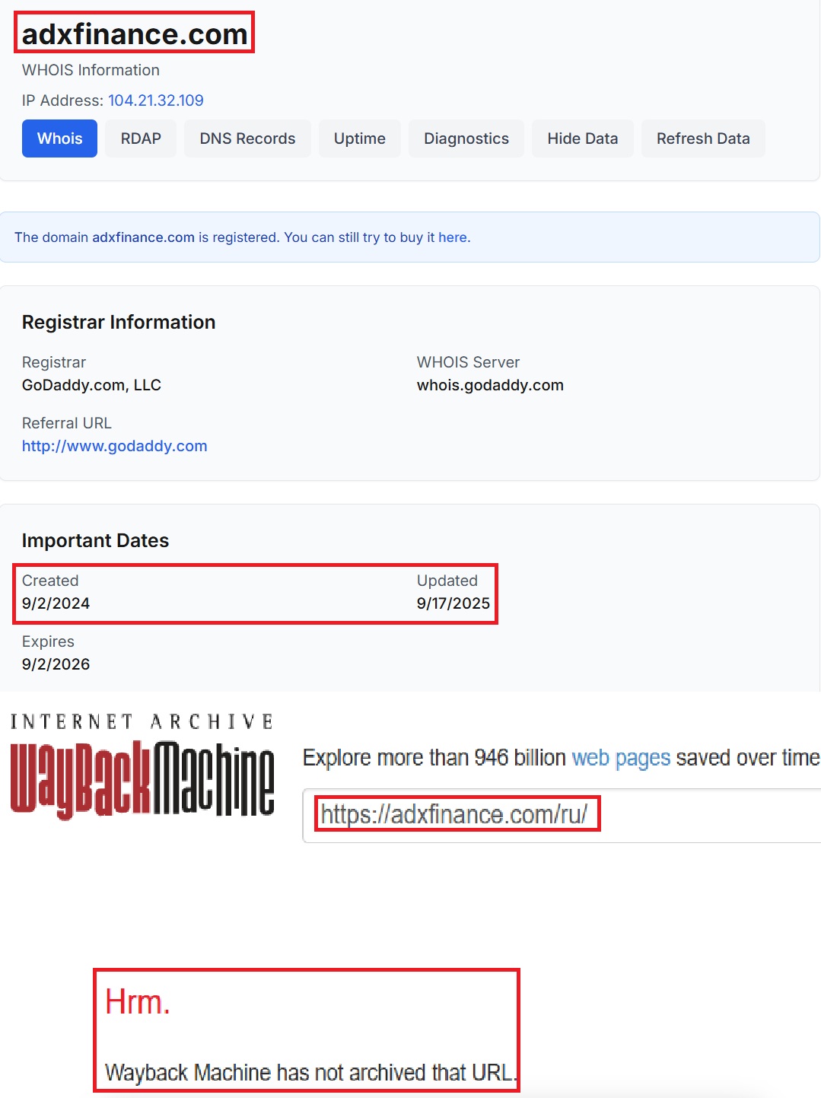Image resolution: width=821 pixels, height=1098 pixels.
Task: View the Diagnostics tab
Action: tap(466, 138)
